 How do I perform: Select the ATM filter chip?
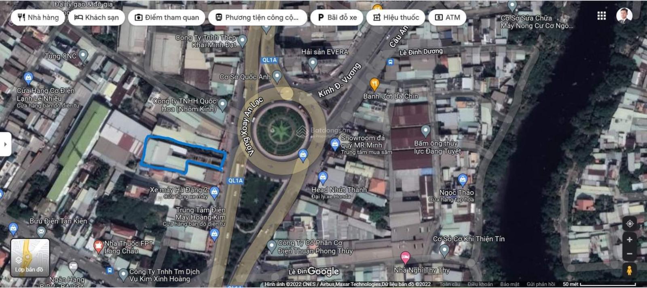click(447, 17)
